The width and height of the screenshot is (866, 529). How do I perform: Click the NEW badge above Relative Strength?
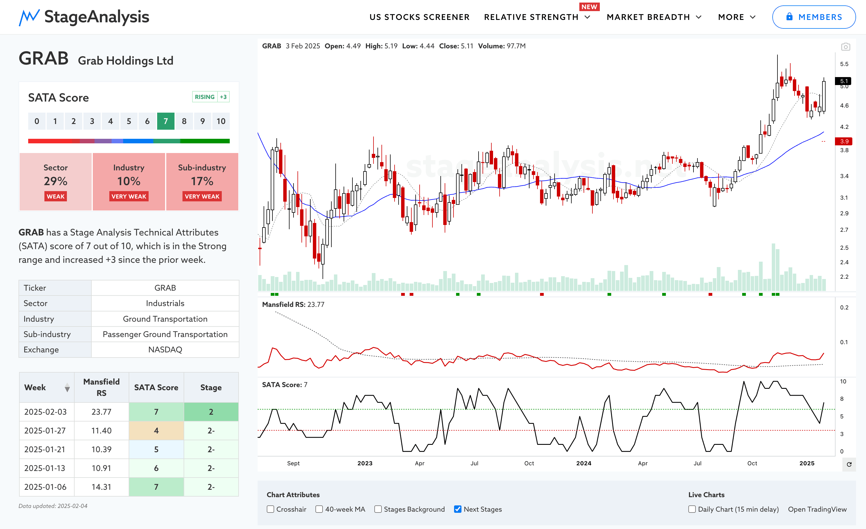tap(589, 7)
